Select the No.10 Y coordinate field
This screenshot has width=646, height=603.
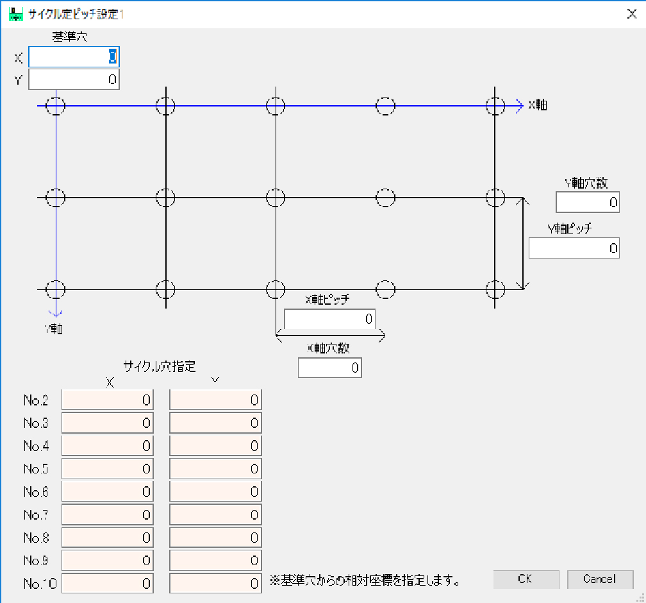coord(215,583)
